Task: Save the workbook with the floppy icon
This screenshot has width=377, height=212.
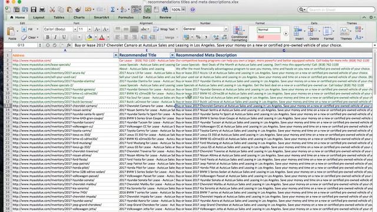Action: pyautogui.click(x=34, y=9)
